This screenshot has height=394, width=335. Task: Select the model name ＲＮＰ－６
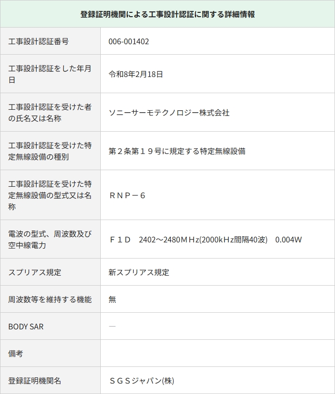(127, 196)
